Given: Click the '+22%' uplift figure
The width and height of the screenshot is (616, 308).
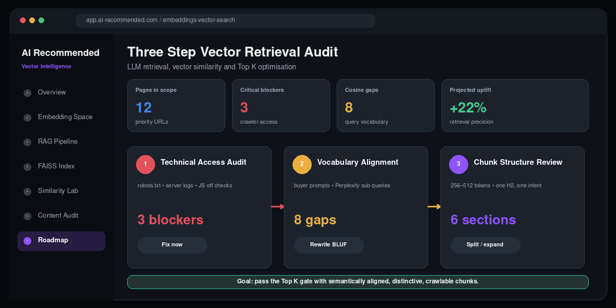Looking at the screenshot, I should click(x=468, y=108).
